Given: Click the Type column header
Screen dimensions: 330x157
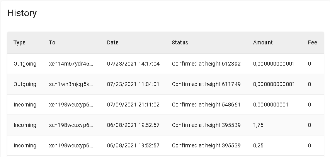Looking at the screenshot, I should (19, 42).
